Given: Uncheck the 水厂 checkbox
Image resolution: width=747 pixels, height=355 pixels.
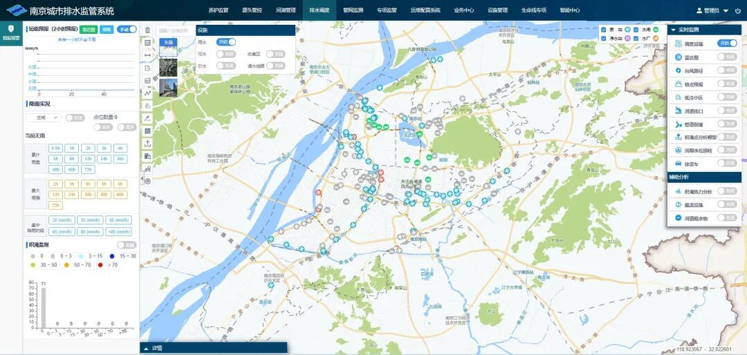Looking at the screenshot, I should tap(636, 39).
